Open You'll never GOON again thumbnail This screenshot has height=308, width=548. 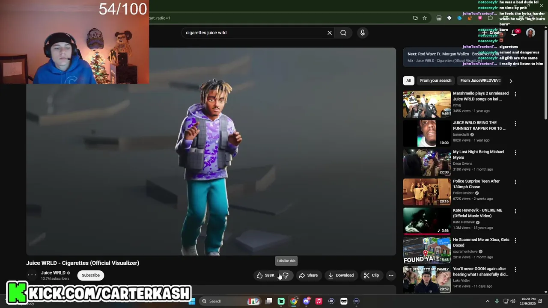pos(426,280)
